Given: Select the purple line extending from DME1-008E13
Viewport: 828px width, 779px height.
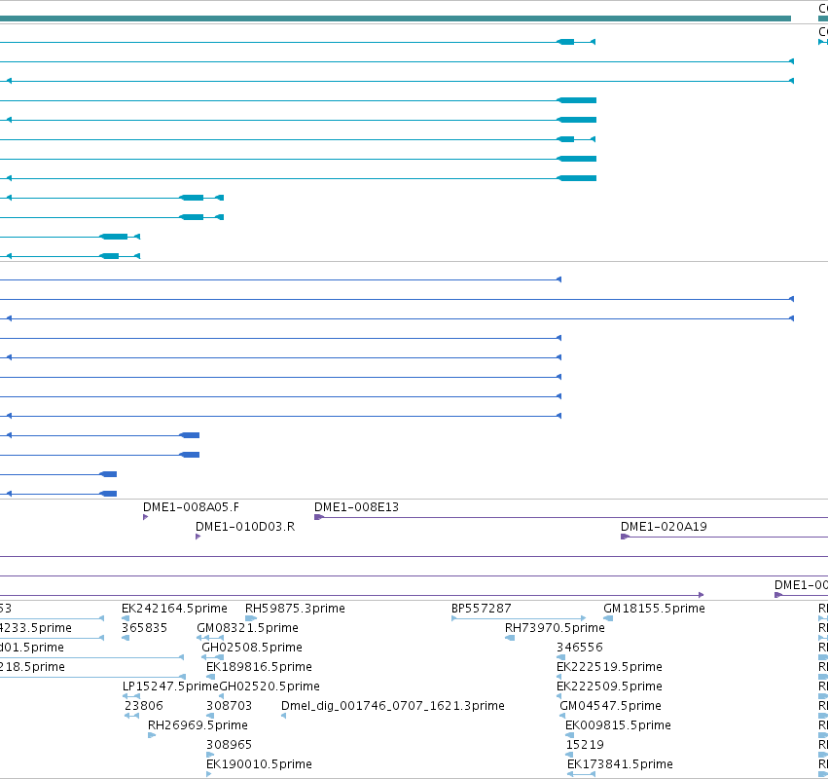Looking at the screenshot, I should (571, 517).
